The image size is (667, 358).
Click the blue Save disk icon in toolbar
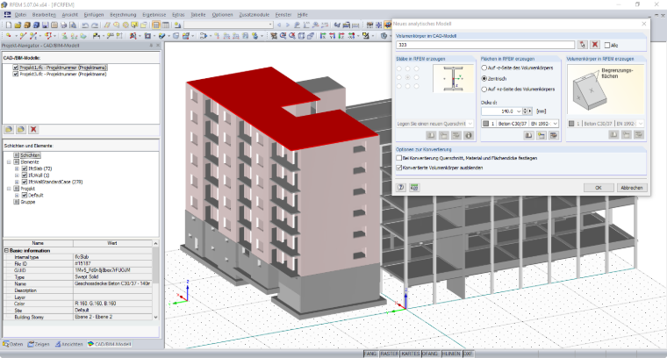[x=45, y=25]
